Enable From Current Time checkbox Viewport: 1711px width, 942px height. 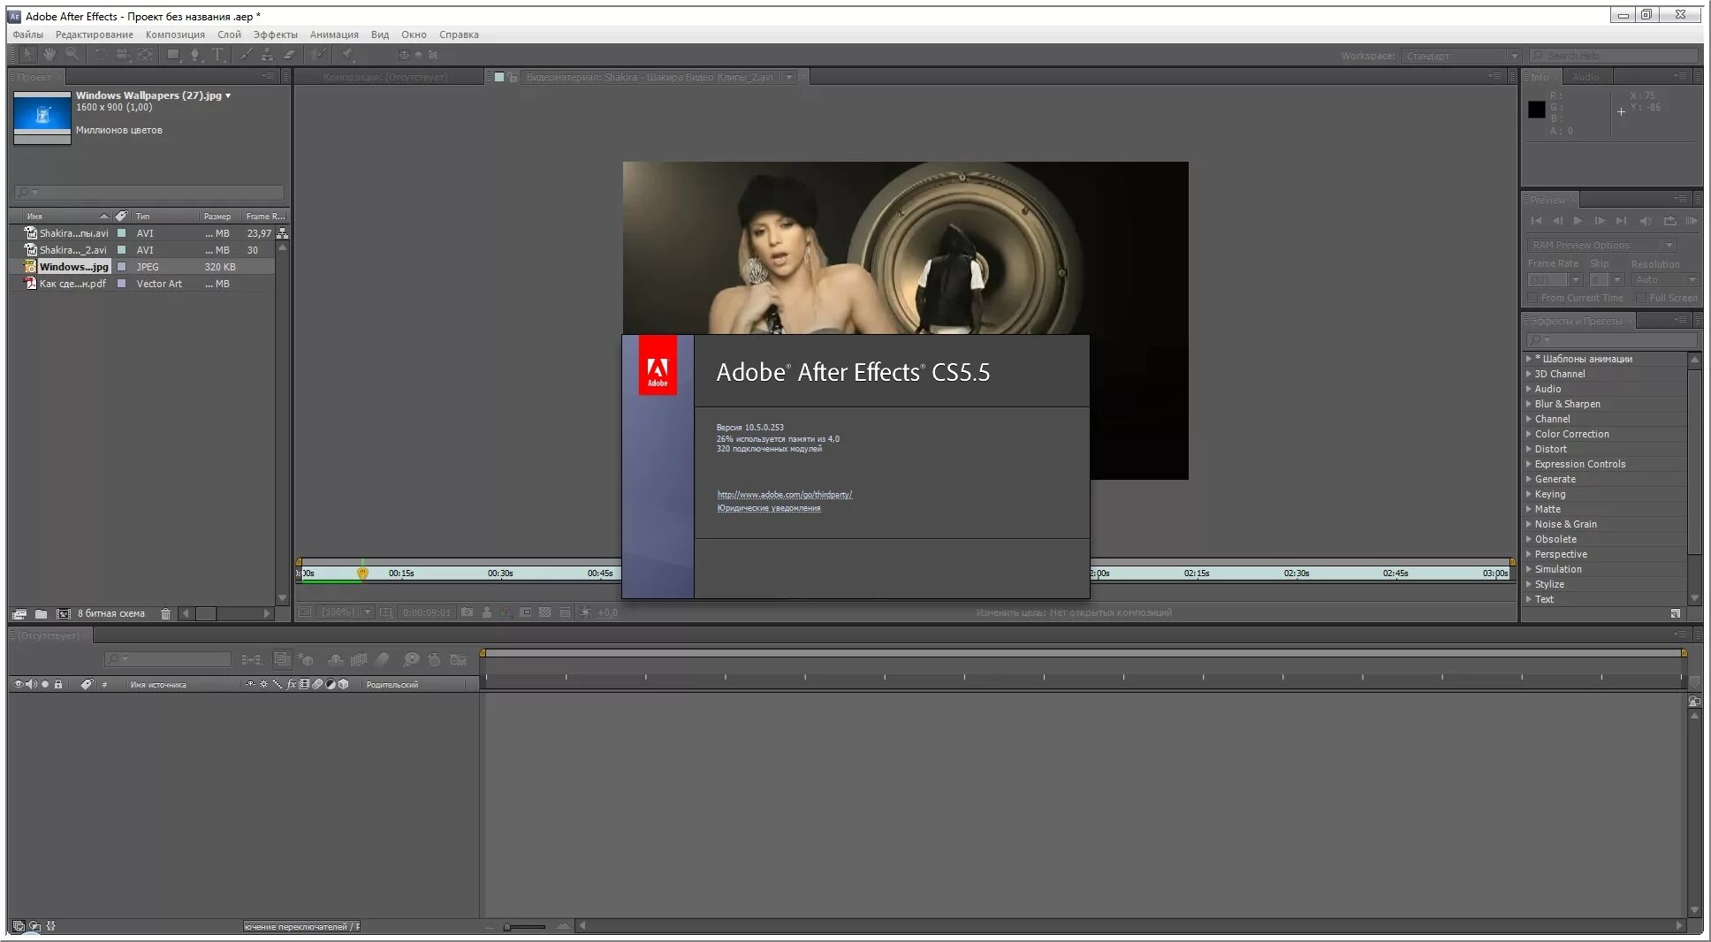pyautogui.click(x=1533, y=298)
